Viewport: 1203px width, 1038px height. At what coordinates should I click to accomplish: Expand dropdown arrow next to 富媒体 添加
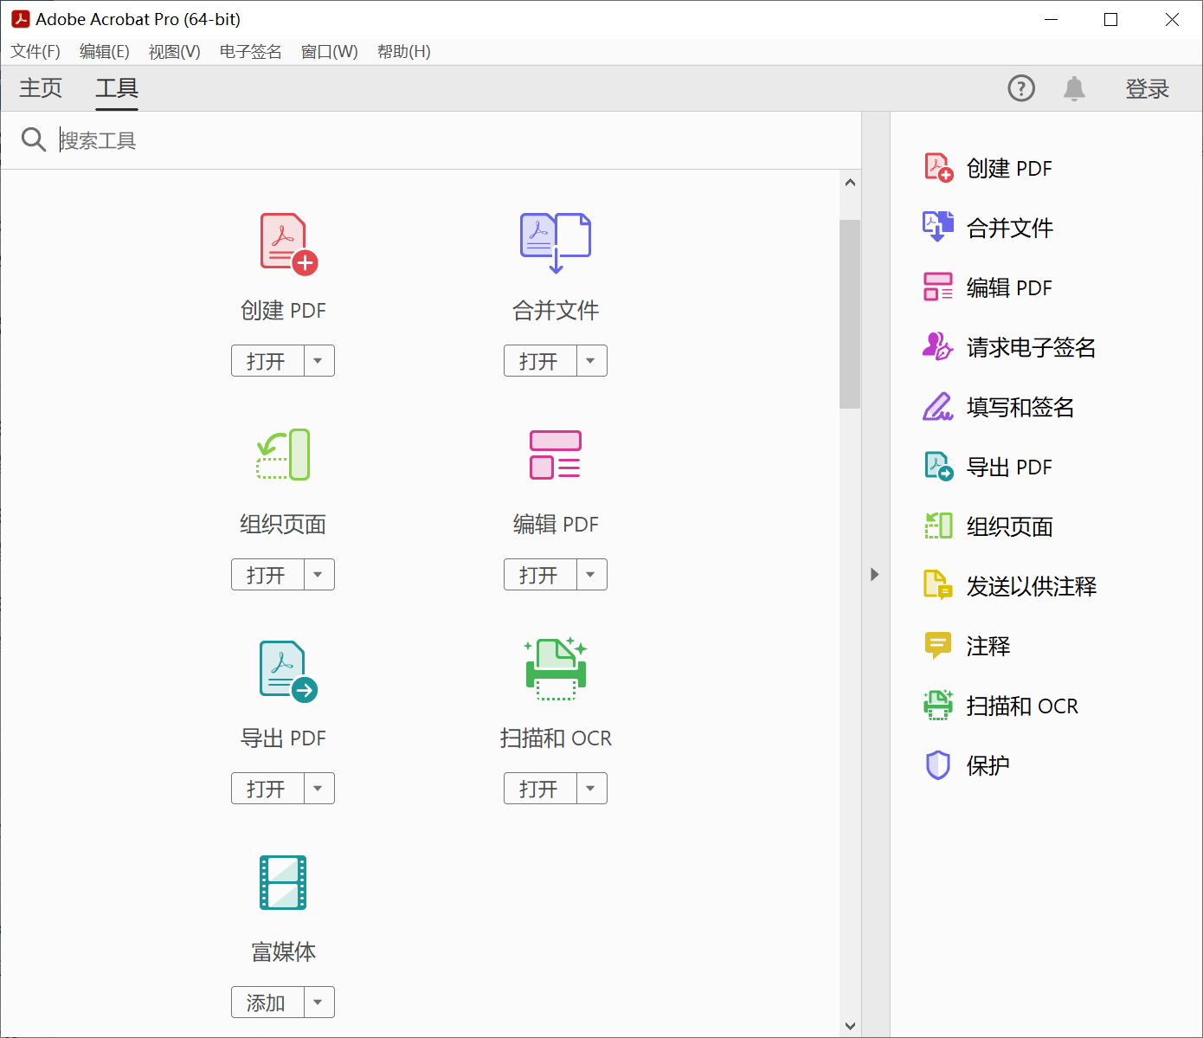tap(318, 1003)
